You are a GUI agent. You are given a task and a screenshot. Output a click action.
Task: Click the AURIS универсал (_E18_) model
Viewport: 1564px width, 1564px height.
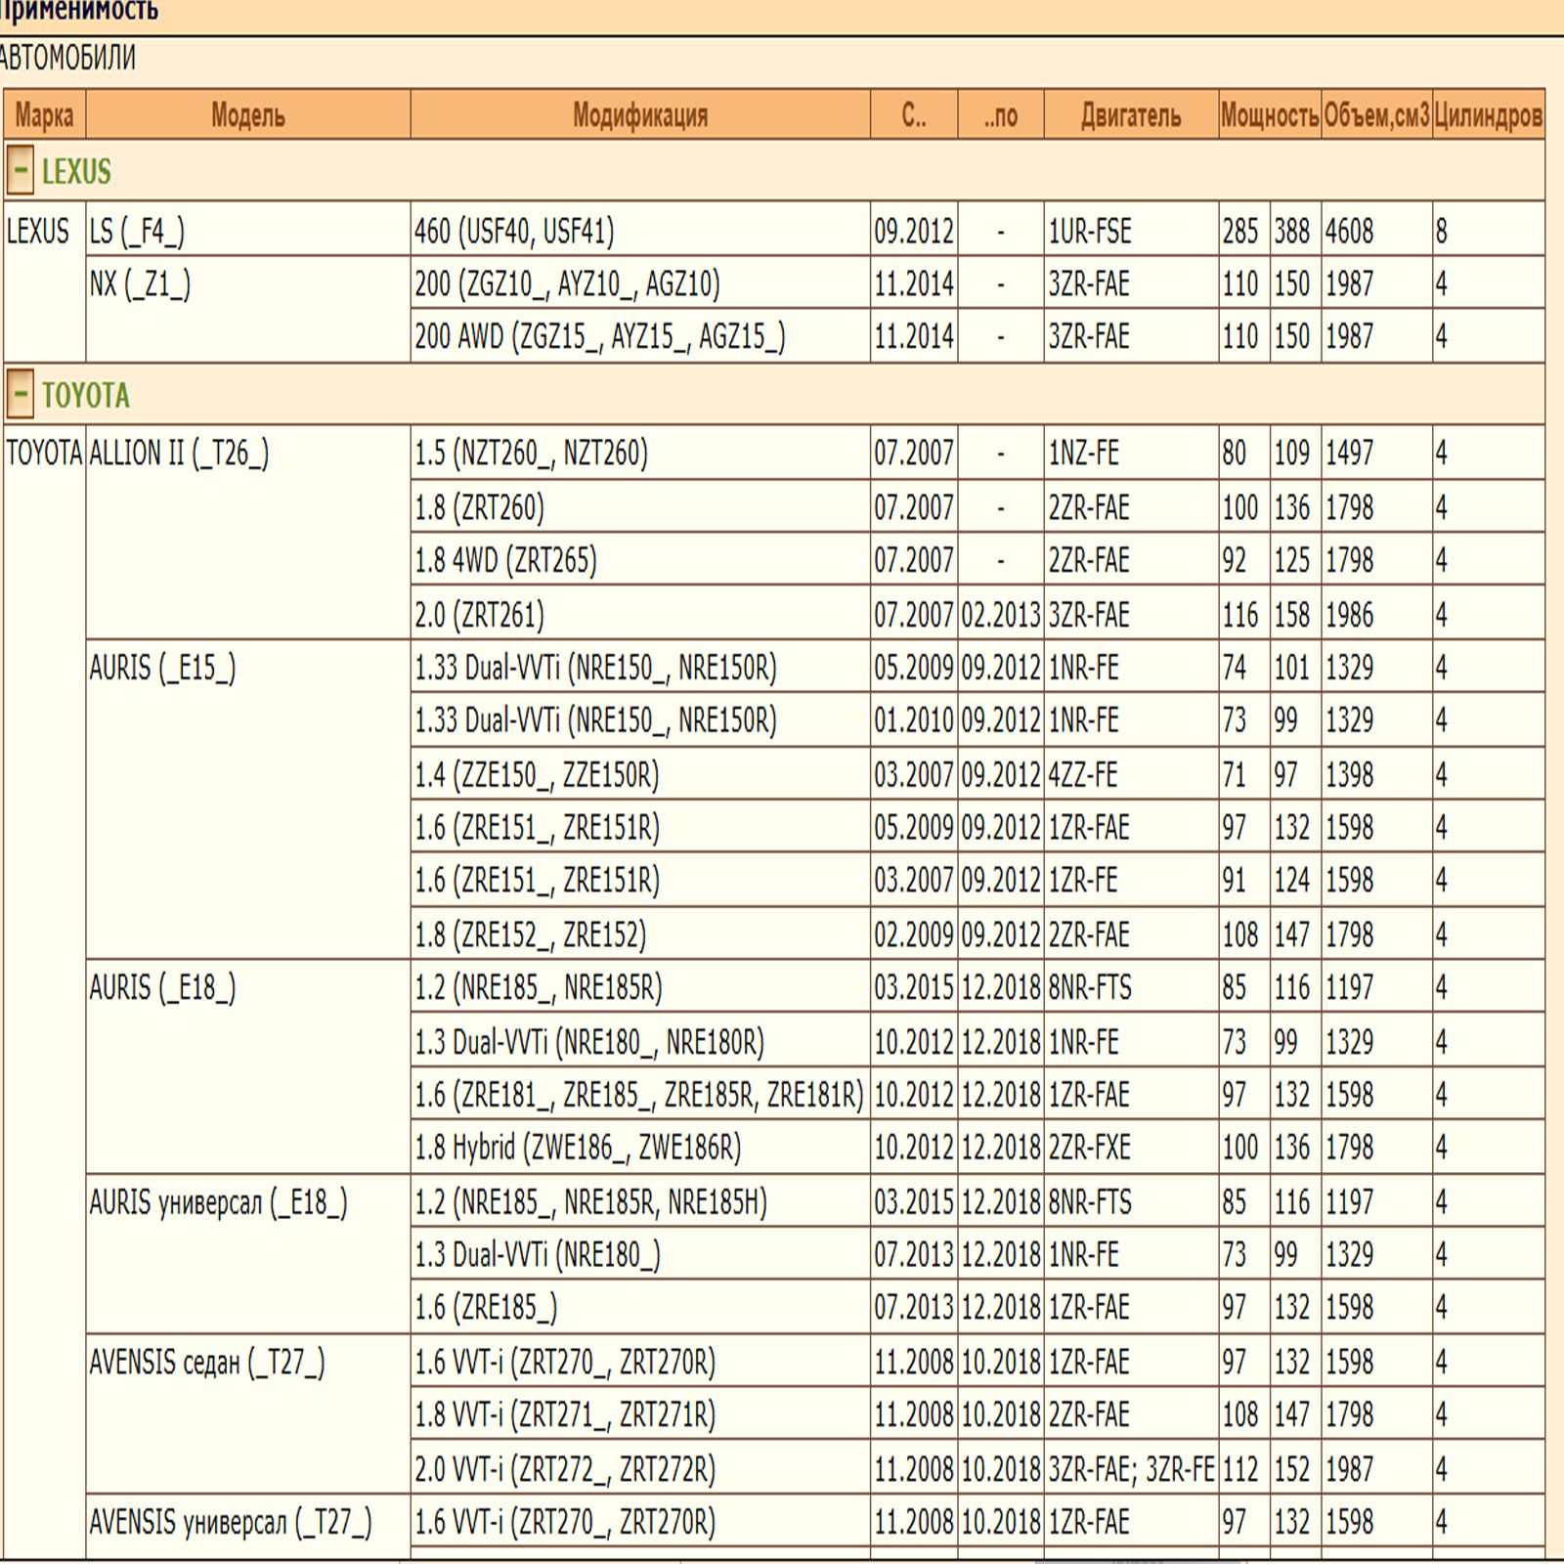click(x=218, y=1202)
